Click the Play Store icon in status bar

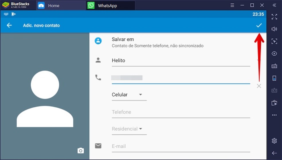[x=14, y=14]
